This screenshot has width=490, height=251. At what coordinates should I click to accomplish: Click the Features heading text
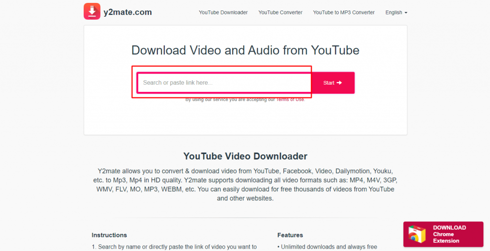point(290,235)
